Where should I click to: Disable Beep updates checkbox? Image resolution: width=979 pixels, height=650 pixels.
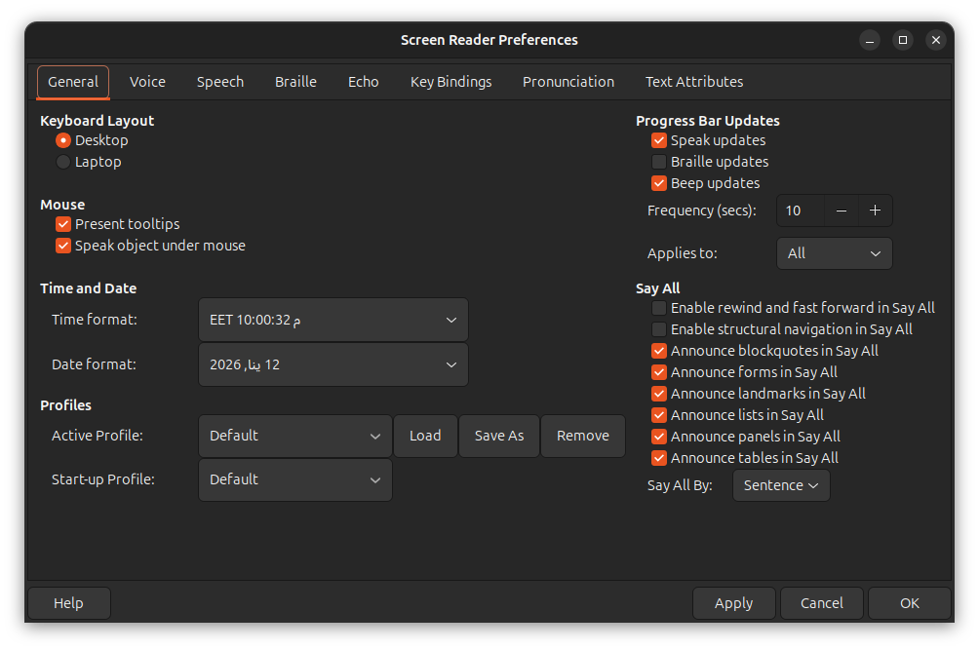point(659,183)
